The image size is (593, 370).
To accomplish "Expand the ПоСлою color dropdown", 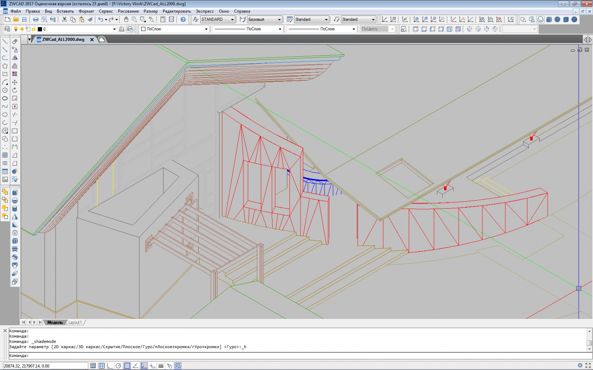I will (206, 29).
